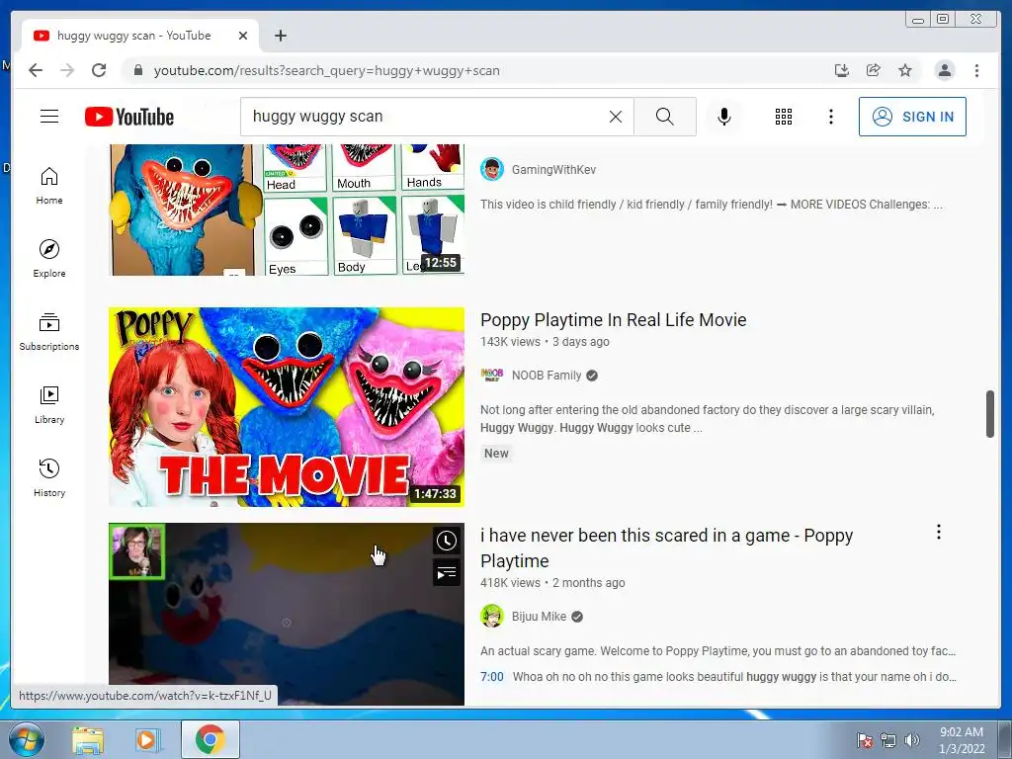Click the New badge
The height and width of the screenshot is (759, 1012).
[496, 453]
